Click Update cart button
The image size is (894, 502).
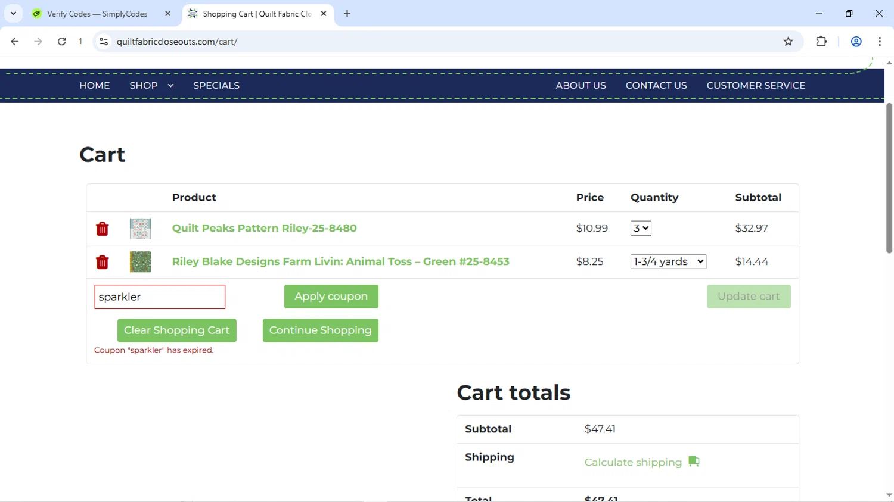749,297
